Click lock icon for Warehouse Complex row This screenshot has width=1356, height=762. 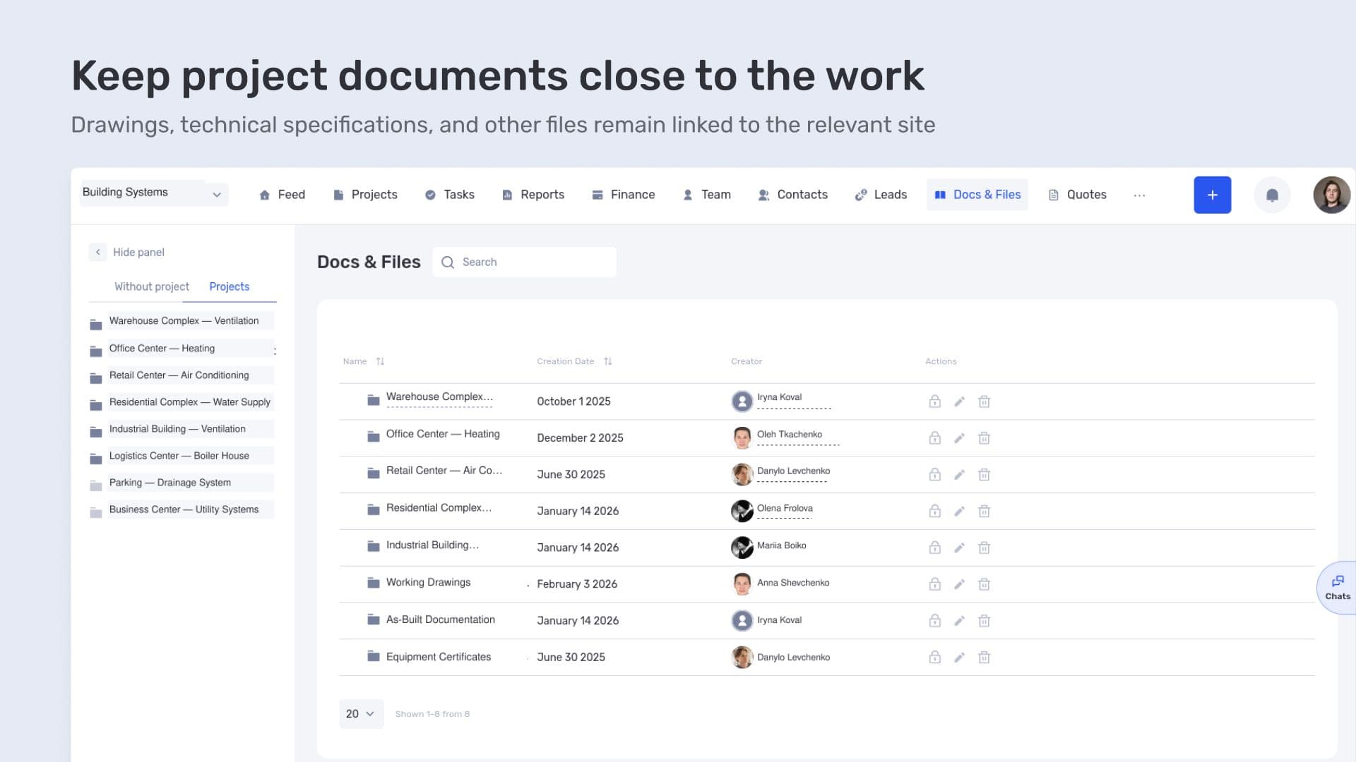point(934,401)
